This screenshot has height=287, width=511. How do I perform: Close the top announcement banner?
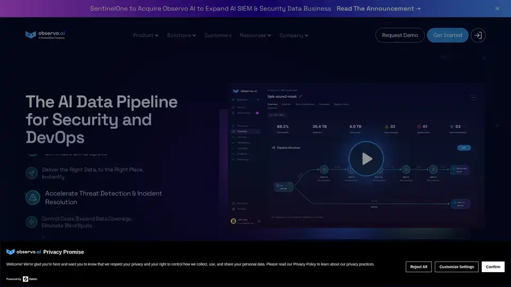click(x=497, y=9)
